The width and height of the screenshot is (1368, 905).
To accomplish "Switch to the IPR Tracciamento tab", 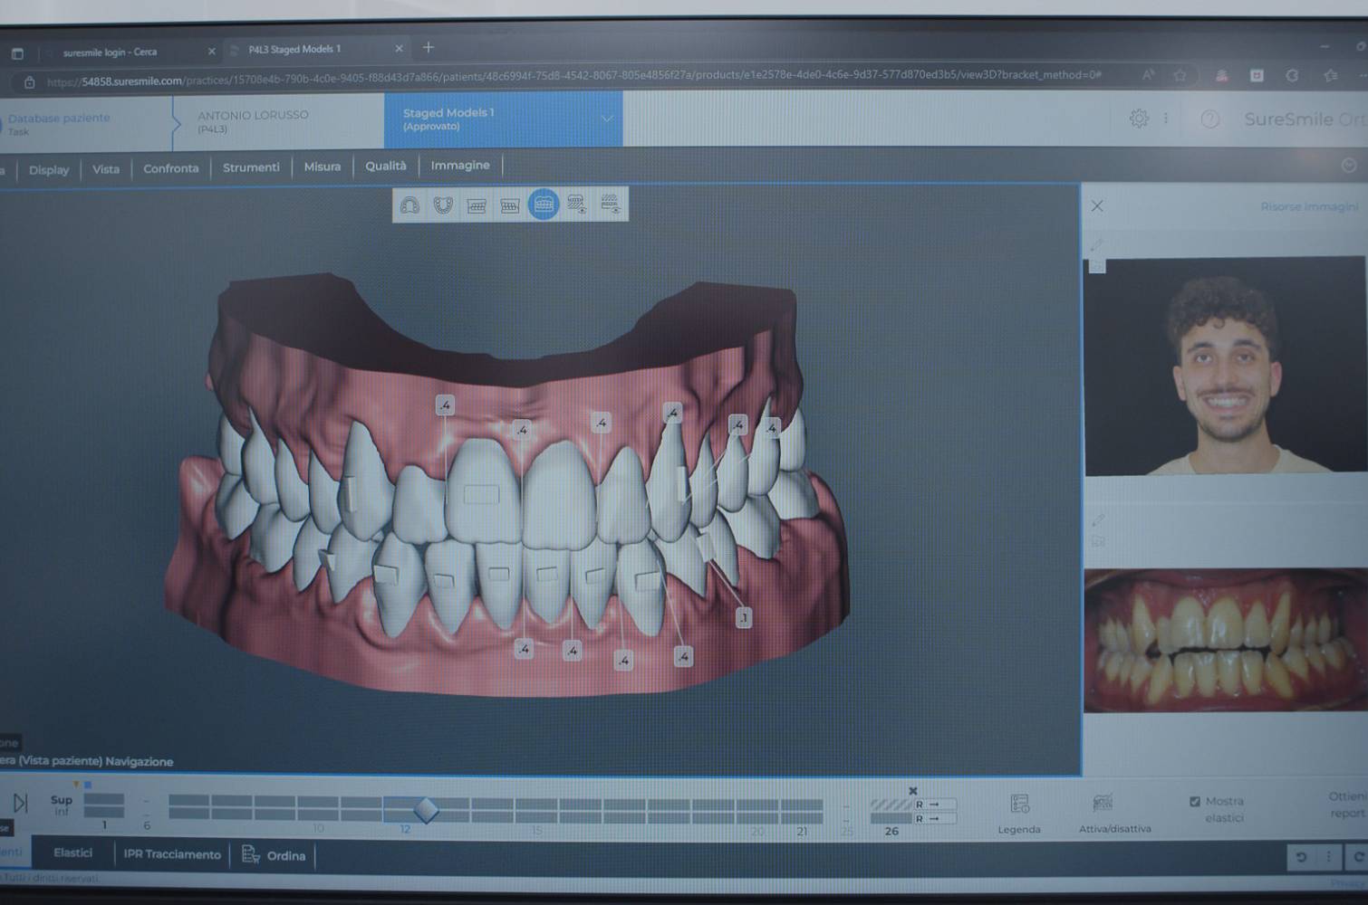I will point(172,854).
